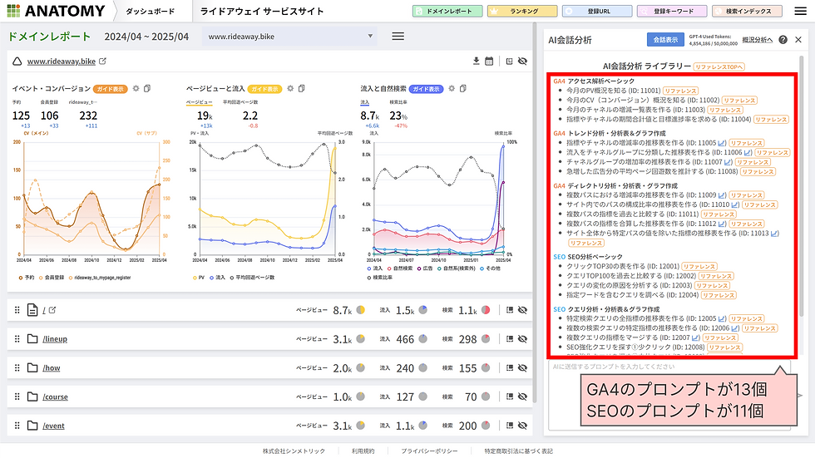Click the page view pie indicator in / row
The width and height of the screenshot is (815, 458).
coord(360,310)
